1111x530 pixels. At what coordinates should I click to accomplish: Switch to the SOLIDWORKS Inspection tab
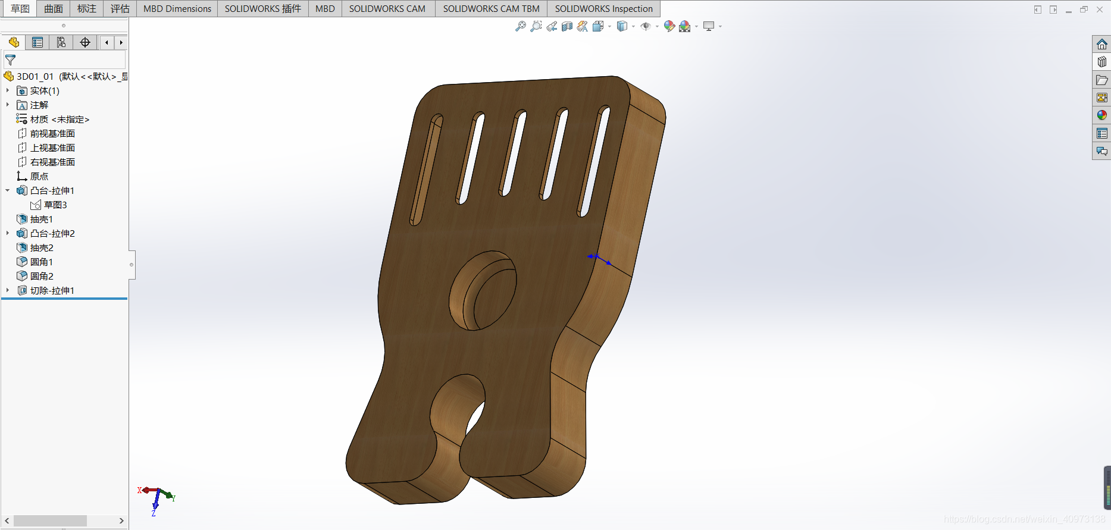tap(604, 8)
